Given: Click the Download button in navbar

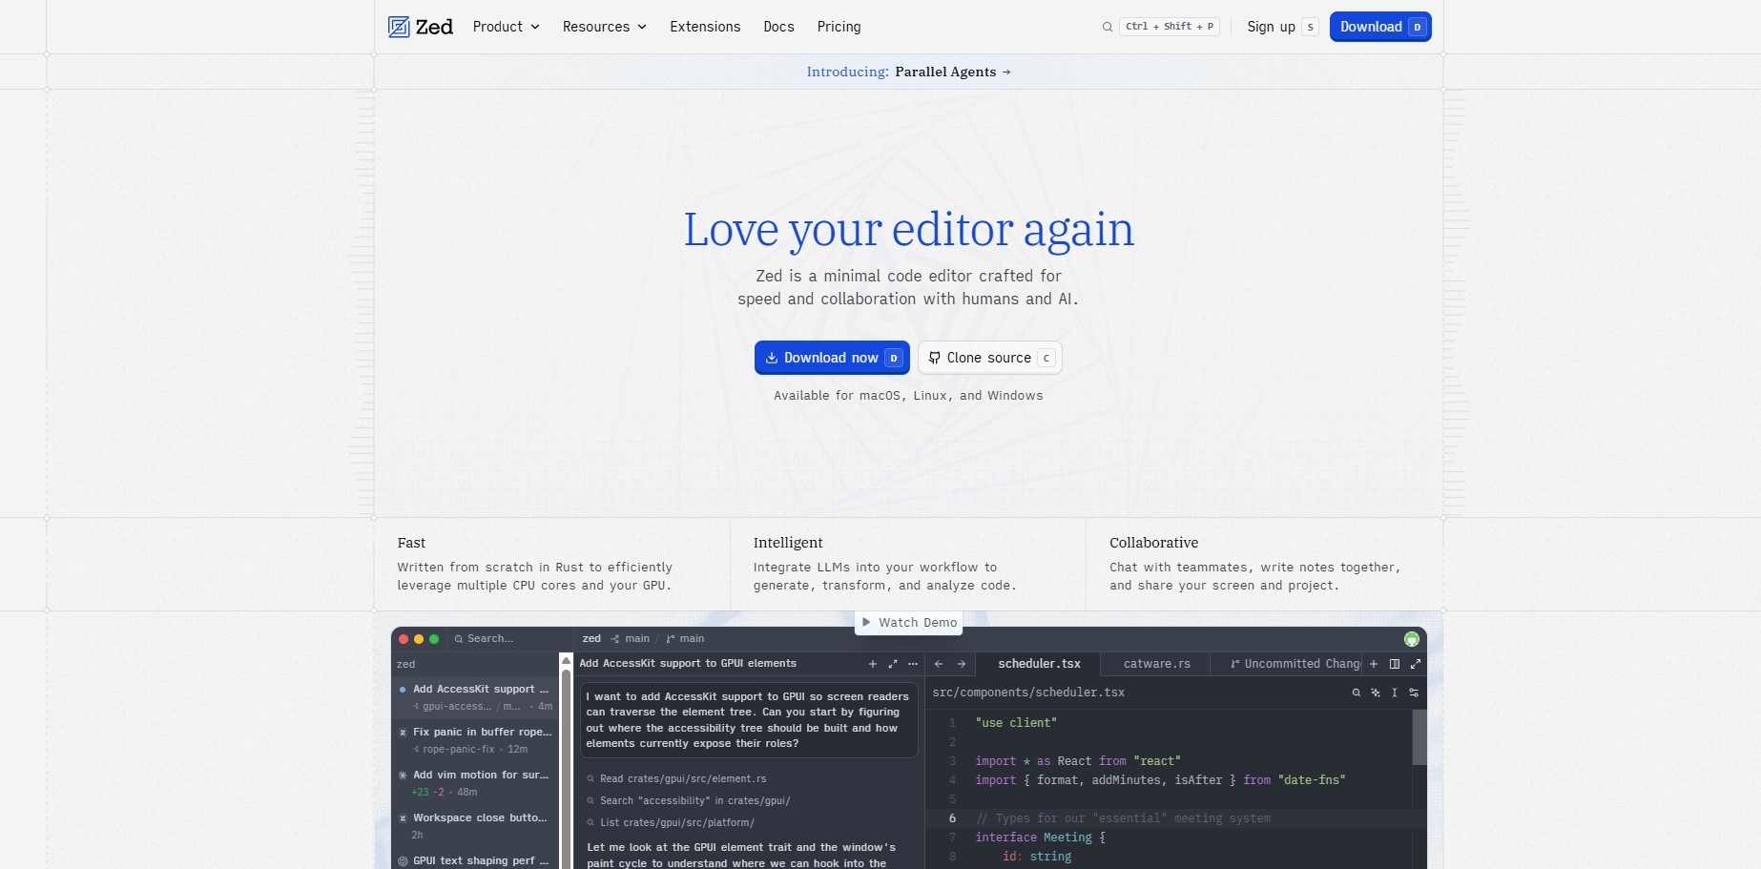Looking at the screenshot, I should (x=1380, y=27).
